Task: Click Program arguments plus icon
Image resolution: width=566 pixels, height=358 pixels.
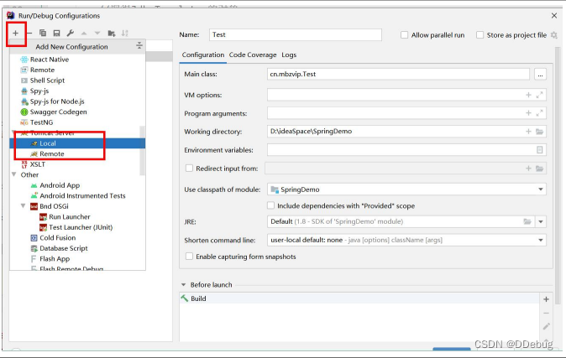Action: tap(528, 113)
